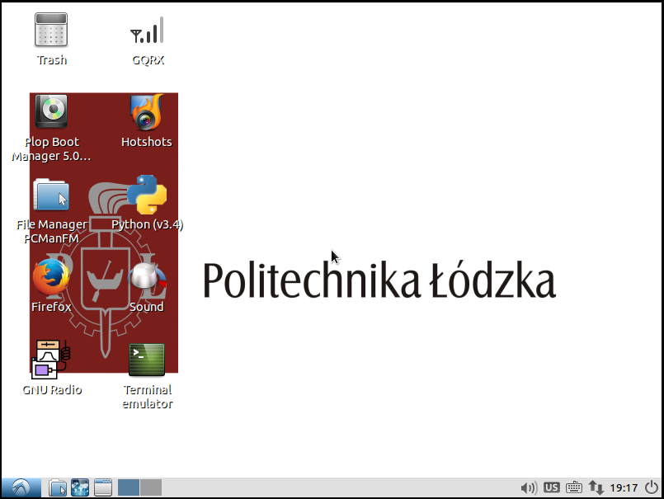Click the 19:17 clock in the panel
Viewport: 664px width, 499px height.
tap(624, 488)
